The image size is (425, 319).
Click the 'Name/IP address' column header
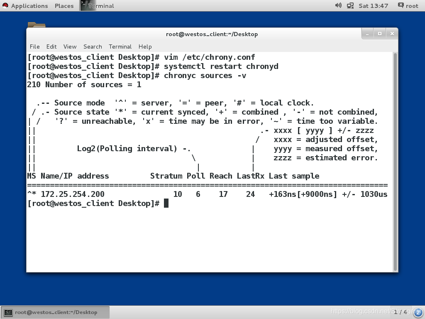75,176
